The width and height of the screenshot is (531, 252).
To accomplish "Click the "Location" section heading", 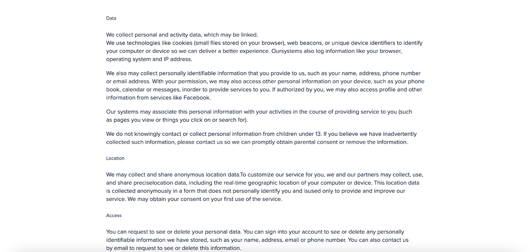I will [115, 158].
